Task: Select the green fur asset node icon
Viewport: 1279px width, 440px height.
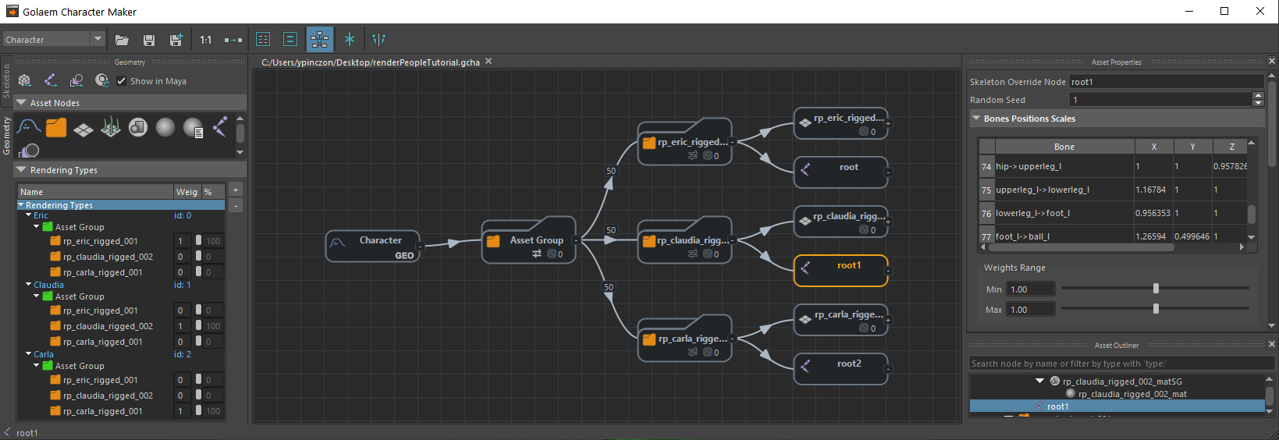Action: tap(111, 127)
